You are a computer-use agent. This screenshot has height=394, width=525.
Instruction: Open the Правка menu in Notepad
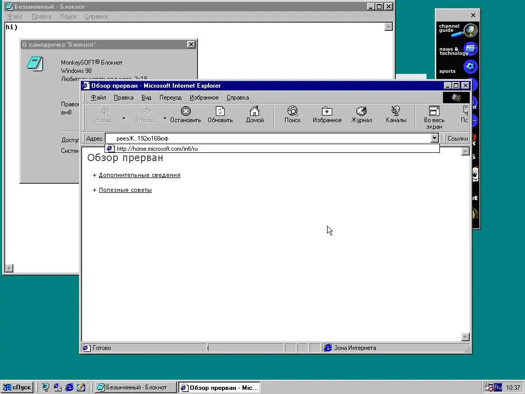pyautogui.click(x=42, y=16)
